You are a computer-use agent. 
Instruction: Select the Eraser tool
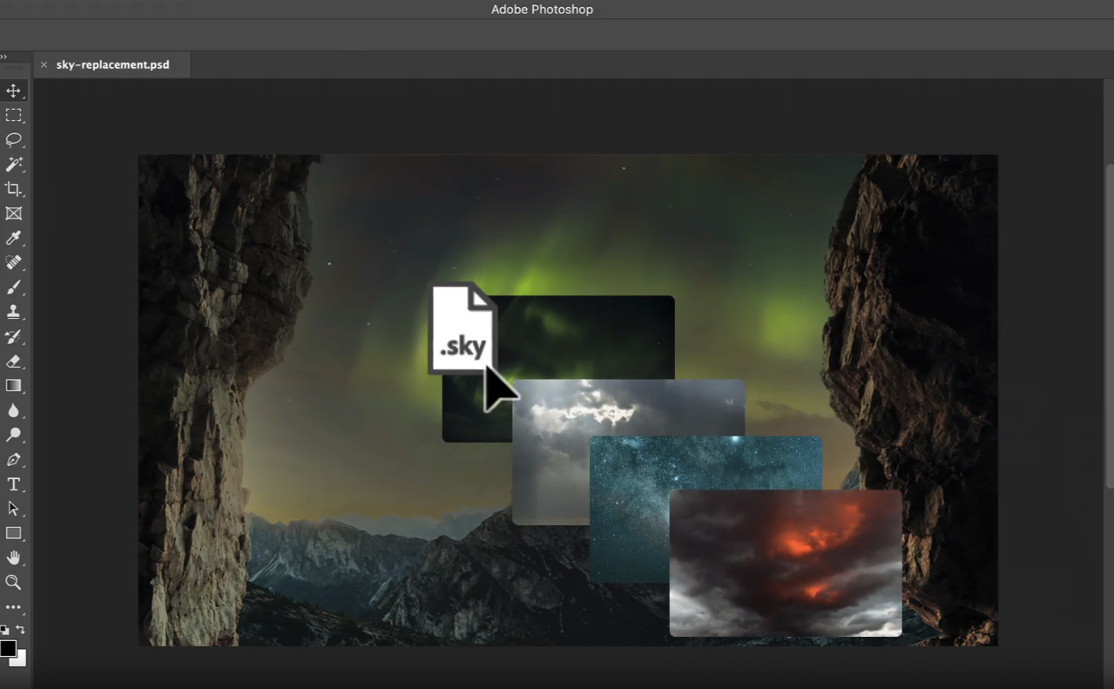point(13,361)
